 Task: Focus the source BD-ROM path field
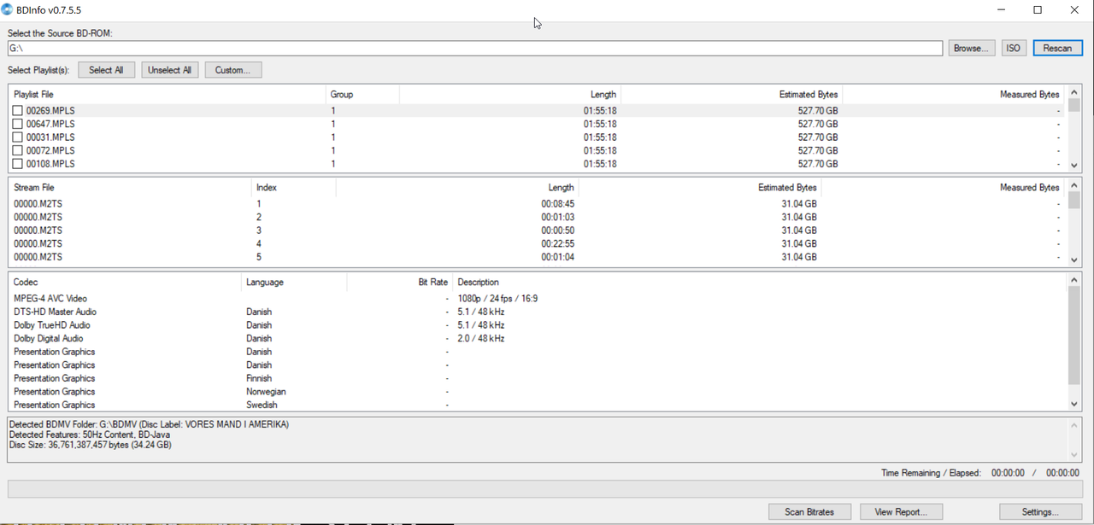474,48
